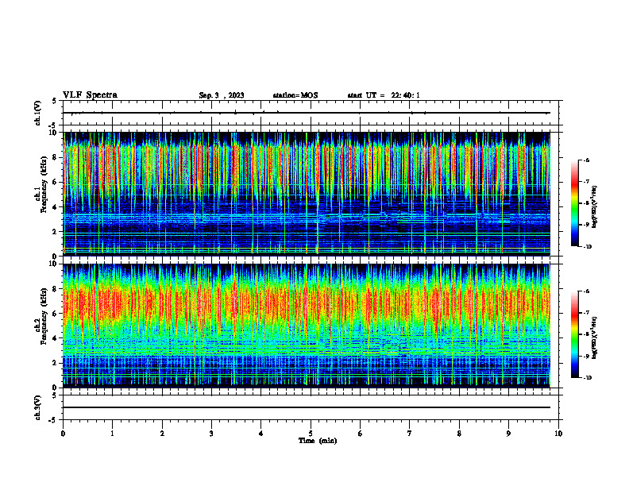
Task: Click the "station=MOS" label
Action: click(x=295, y=95)
